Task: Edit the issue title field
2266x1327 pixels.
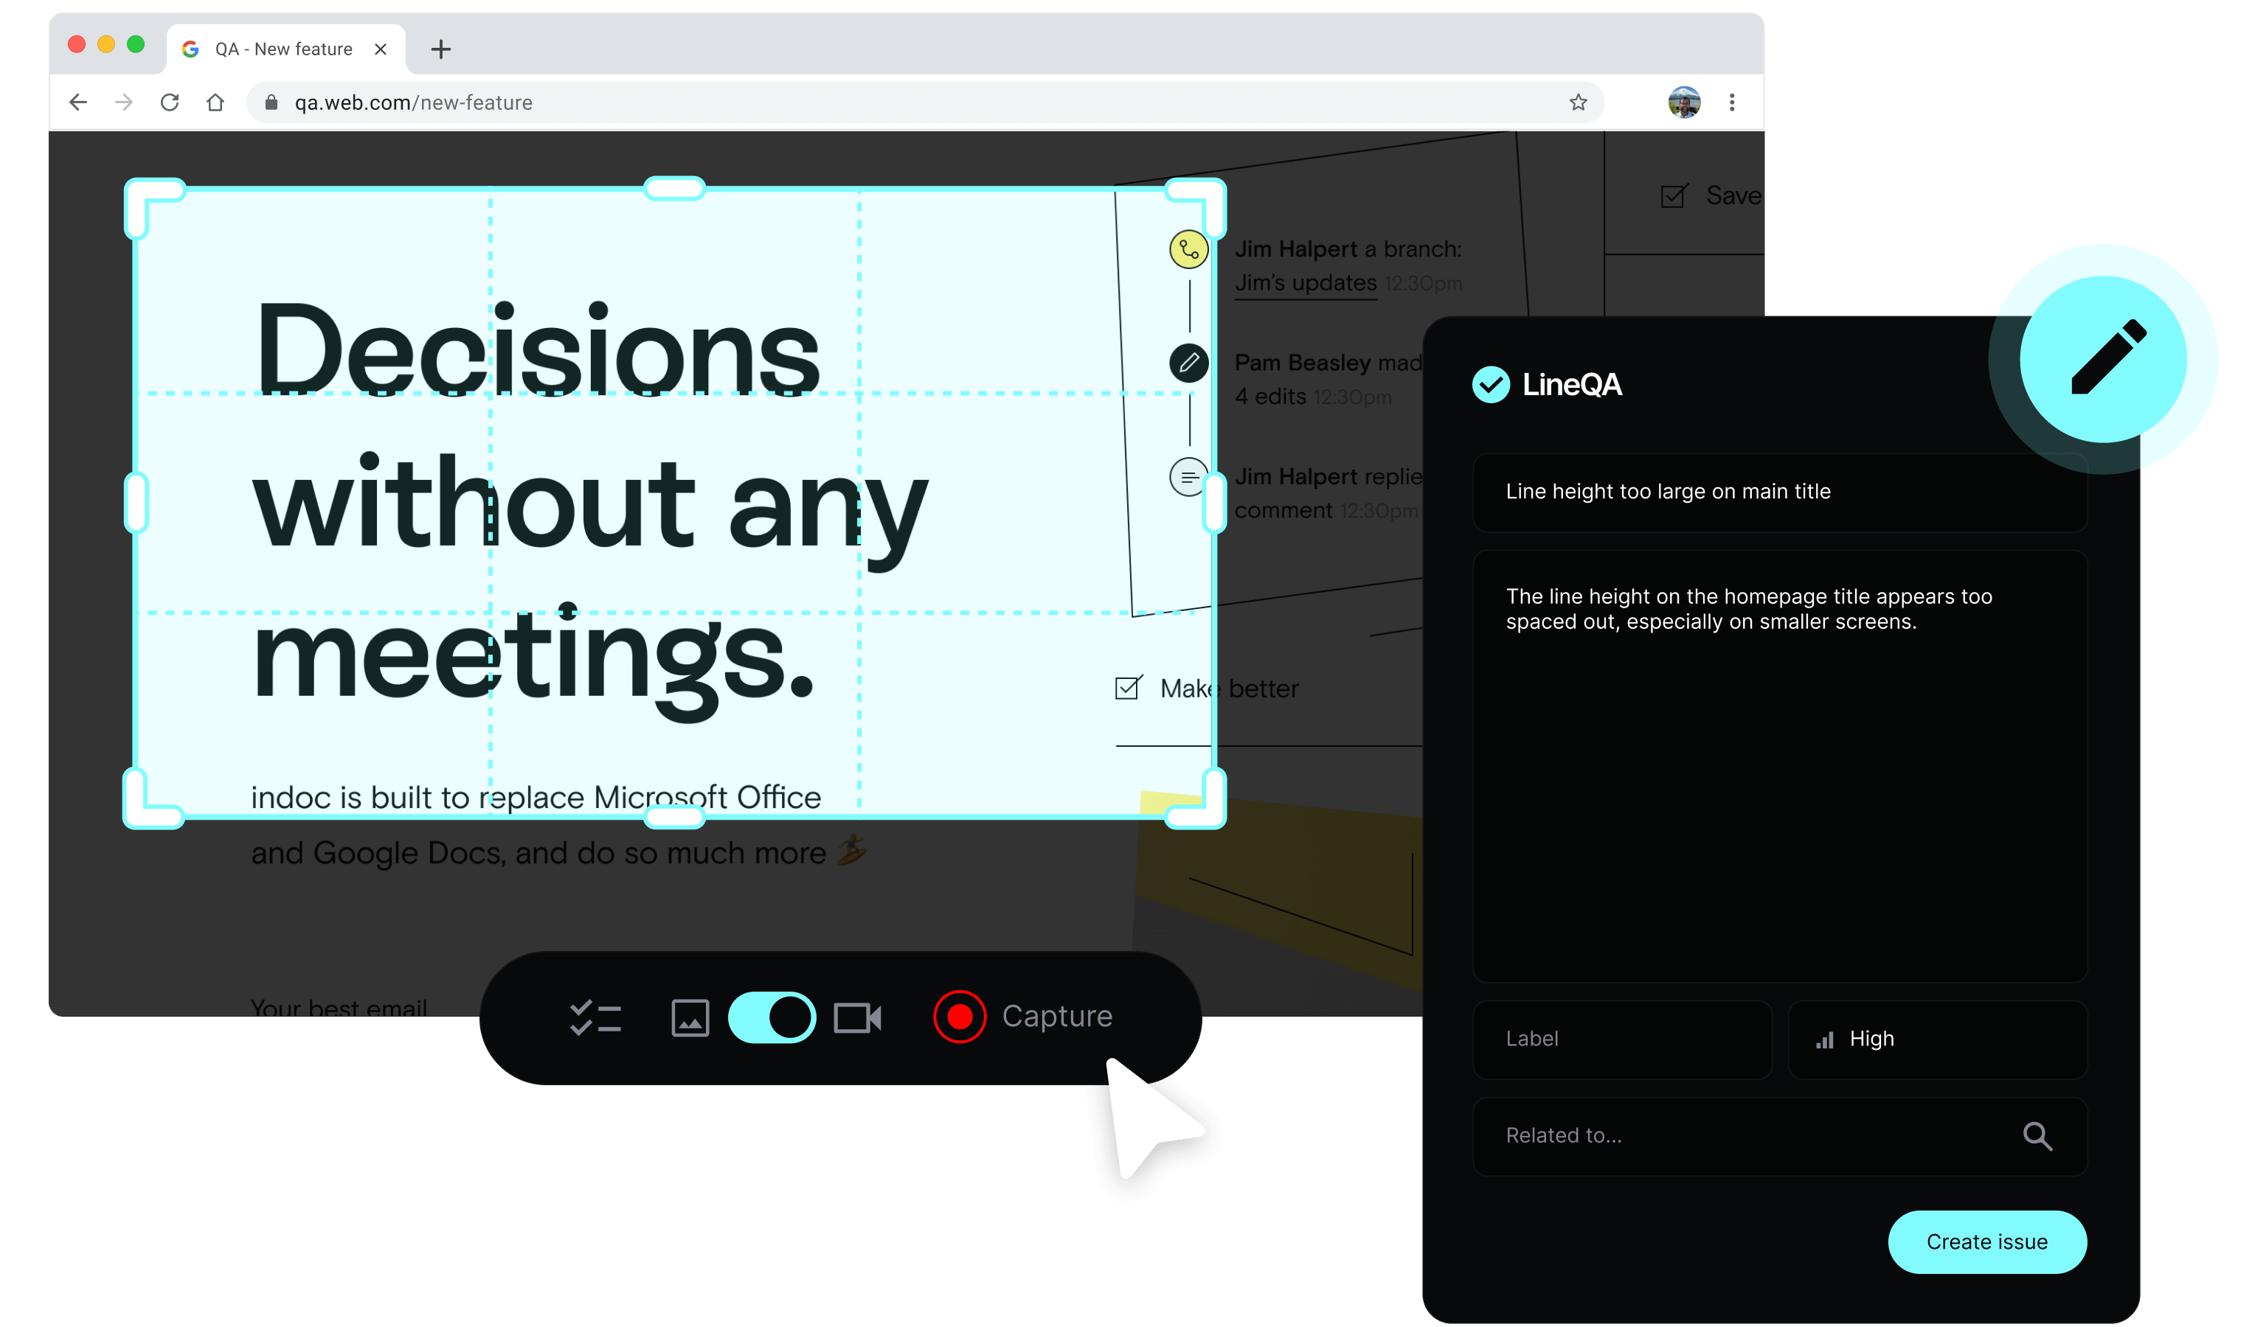Action: pyautogui.click(x=1779, y=492)
